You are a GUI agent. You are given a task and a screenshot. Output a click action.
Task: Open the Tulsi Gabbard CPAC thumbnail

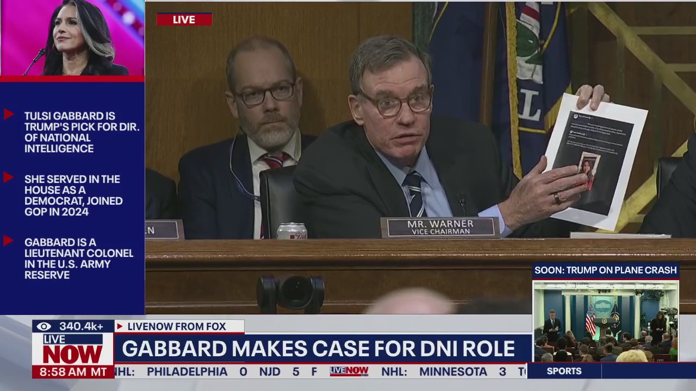pos(72,38)
